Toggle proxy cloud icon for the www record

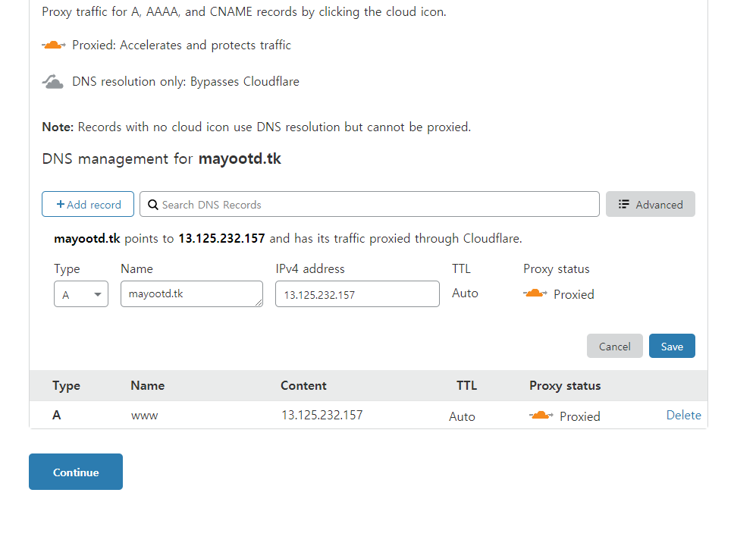[x=541, y=416]
